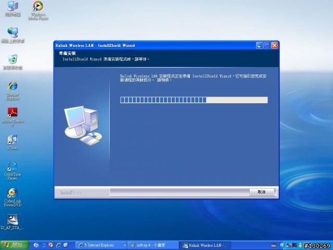This screenshot has height=250, width=333.
Task: Launch the iTunes desktop shortcut
Action: (12, 142)
